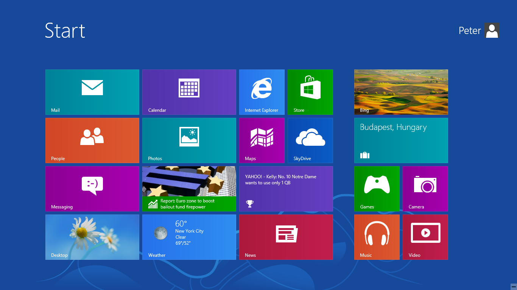The width and height of the screenshot is (517, 290).
Task: Open the Maps tile
Action: click(x=262, y=140)
